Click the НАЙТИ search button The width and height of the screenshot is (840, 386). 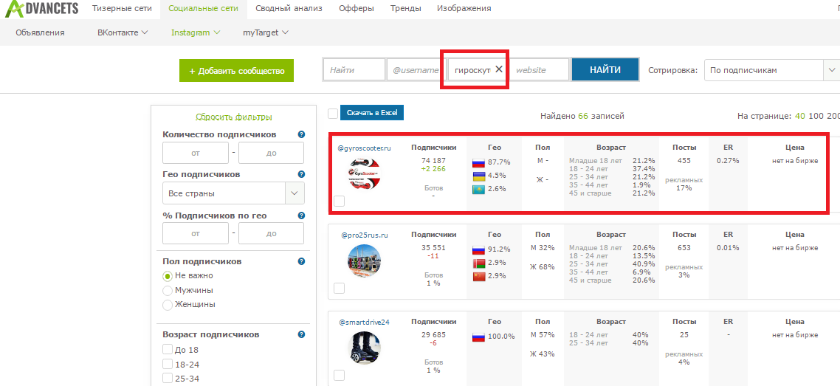(605, 69)
